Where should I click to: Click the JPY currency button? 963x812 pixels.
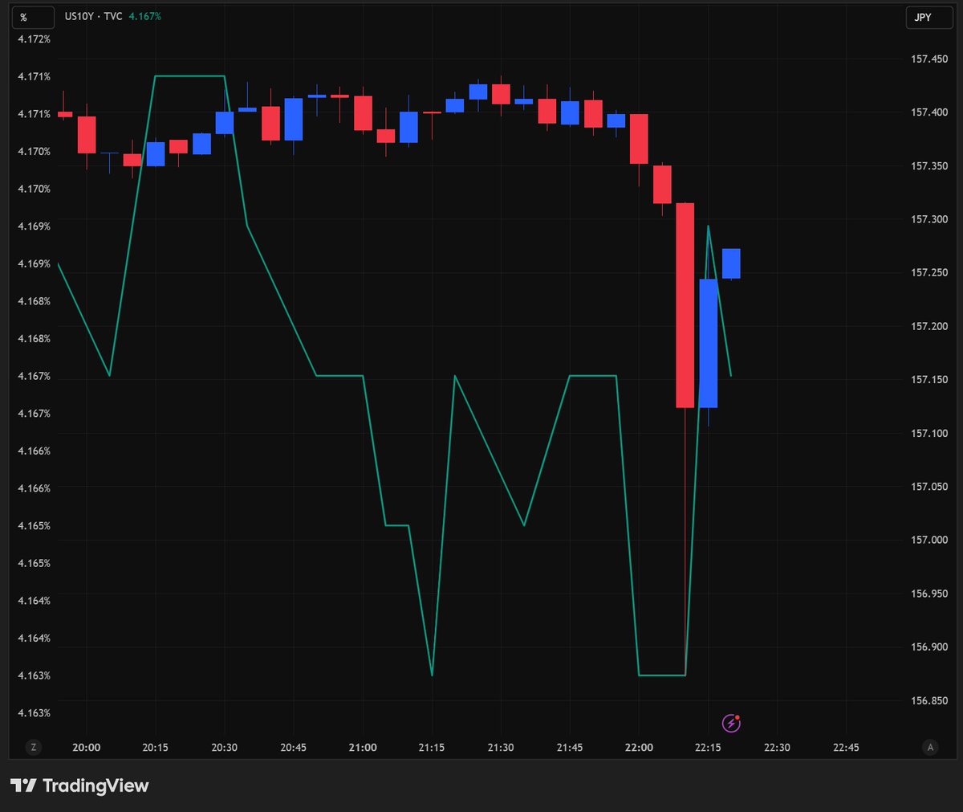pyautogui.click(x=929, y=17)
